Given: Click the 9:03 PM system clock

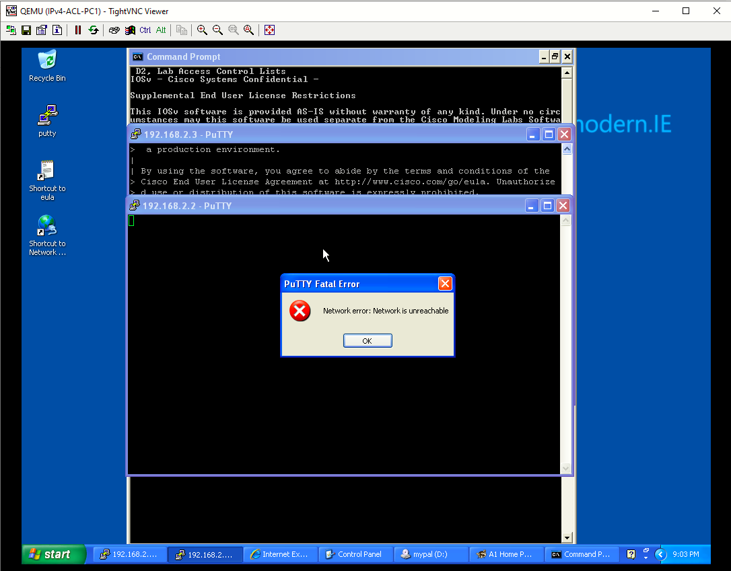Looking at the screenshot, I should [x=686, y=554].
